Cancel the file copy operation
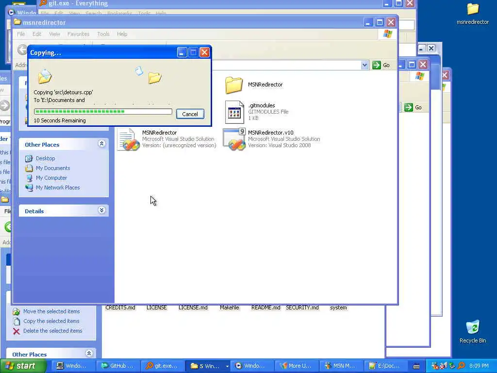Image resolution: width=497 pixels, height=373 pixels. point(190,114)
